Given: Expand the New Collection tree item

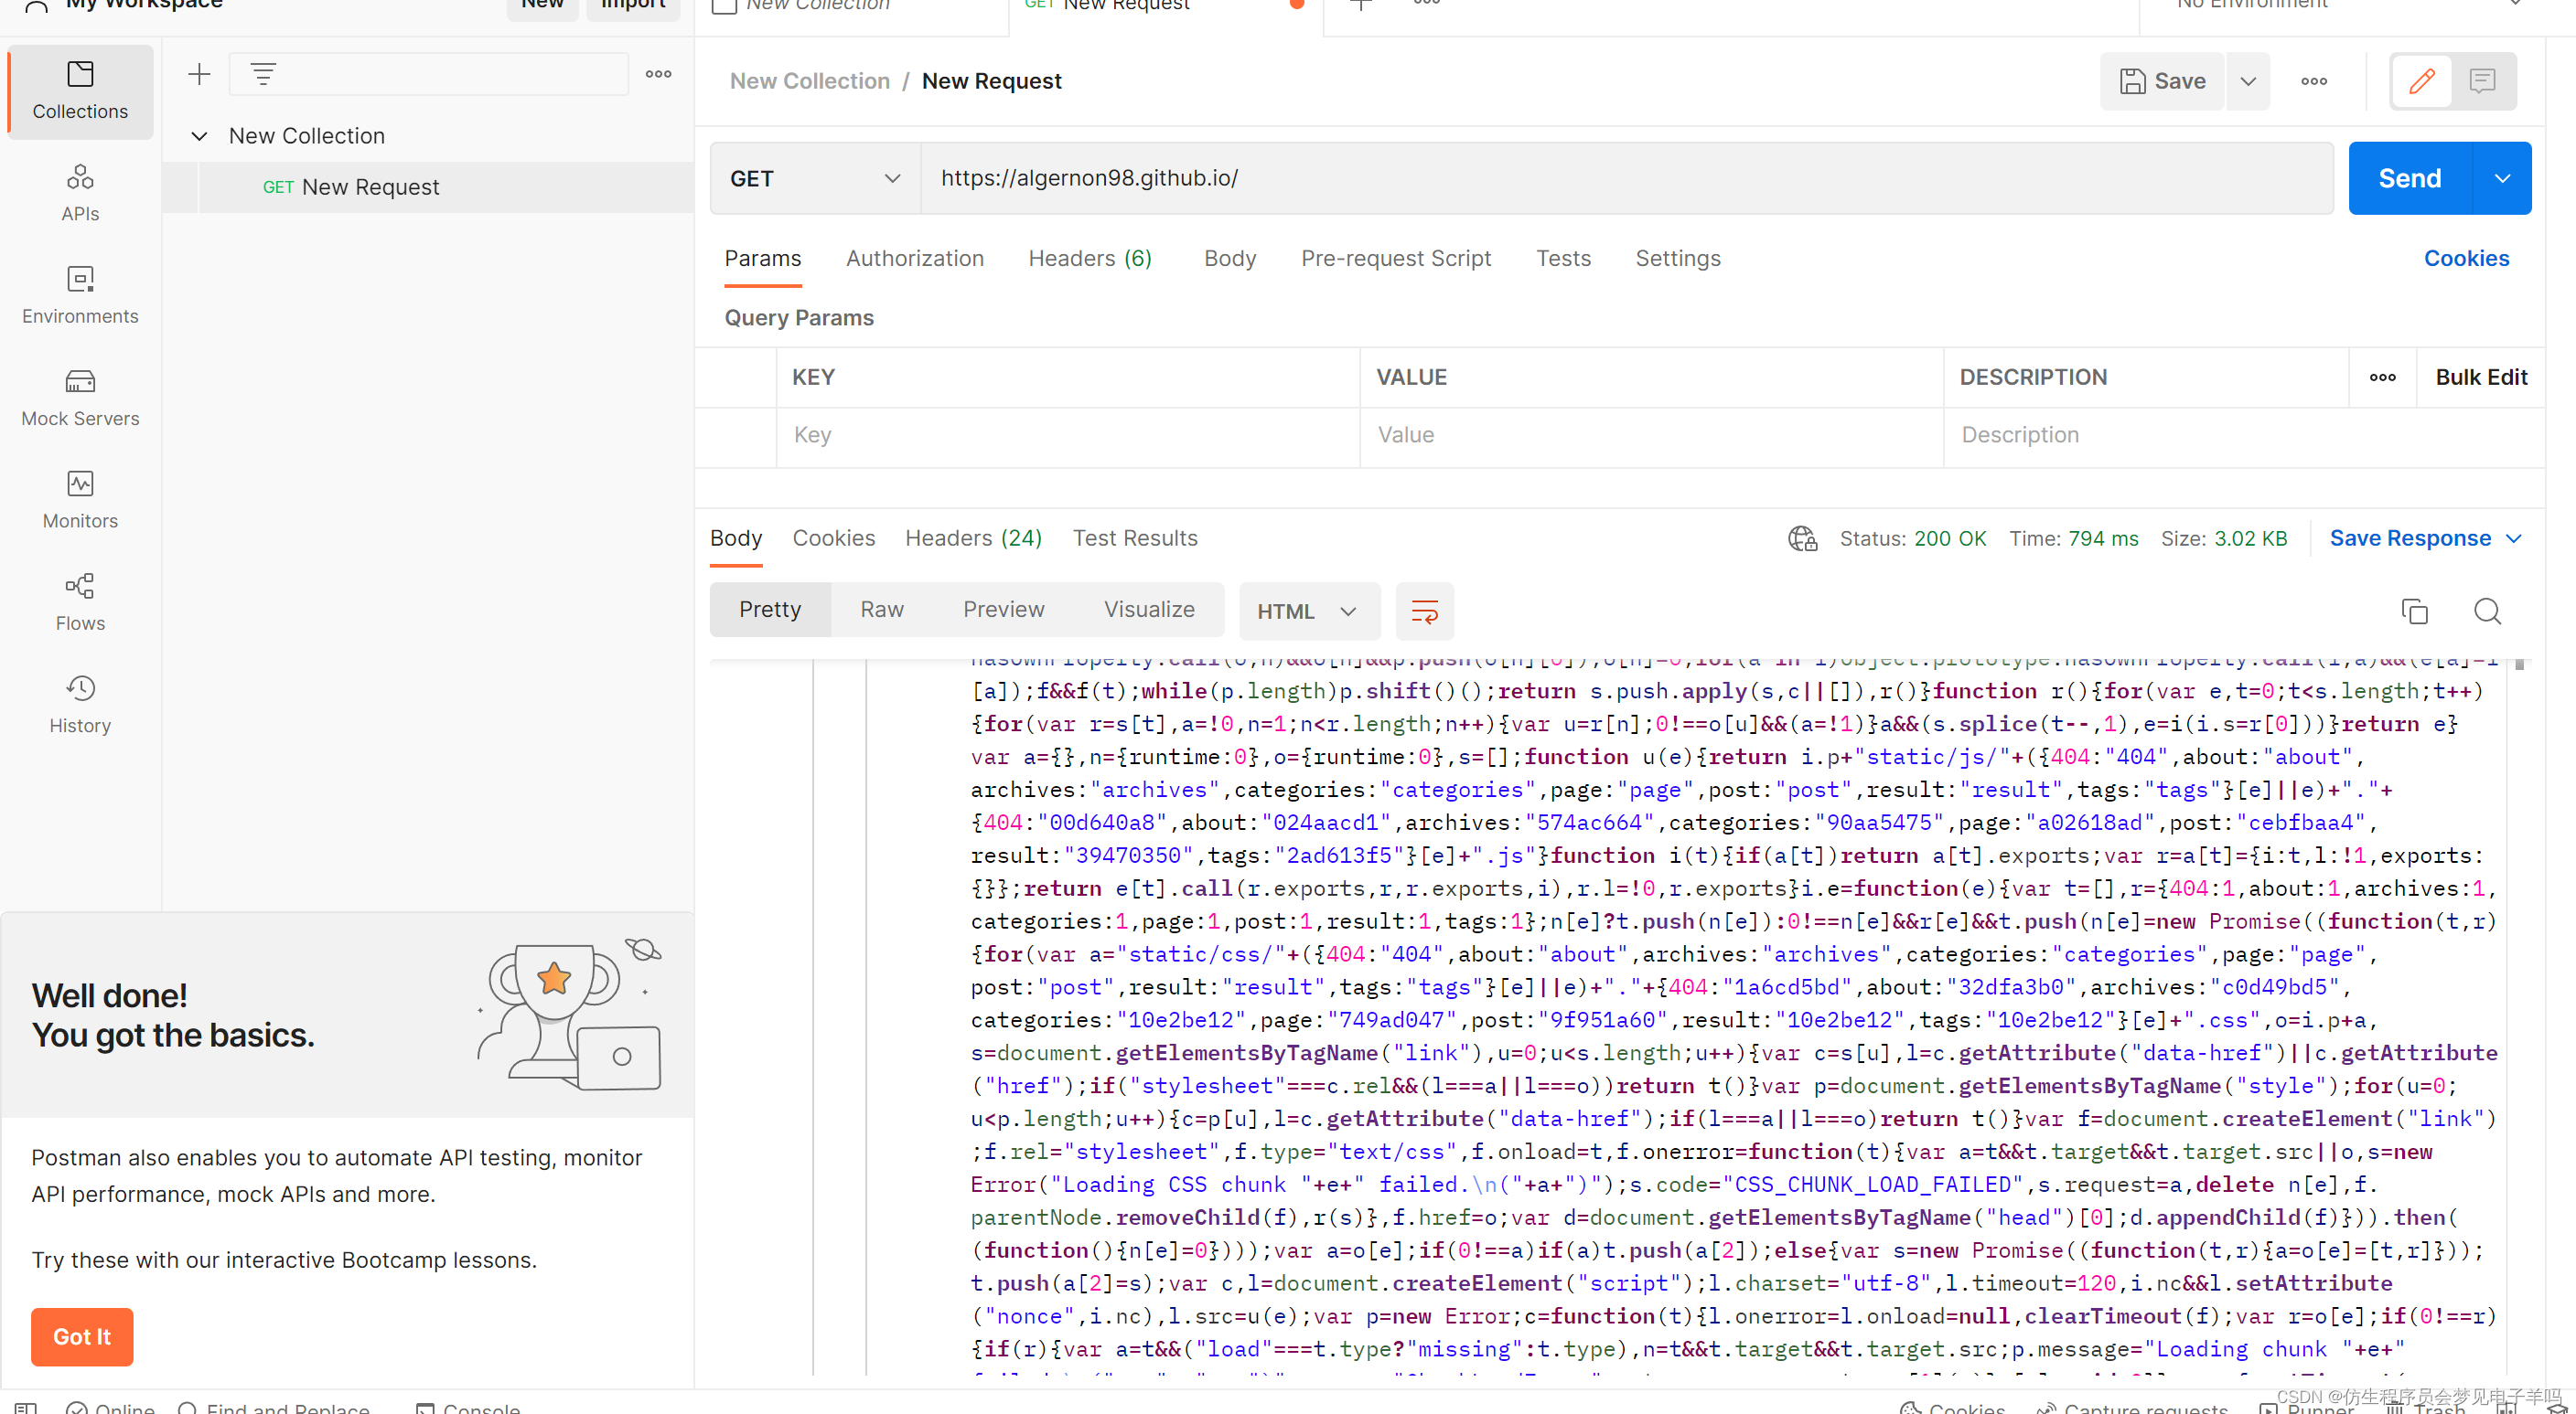Looking at the screenshot, I should click(195, 134).
